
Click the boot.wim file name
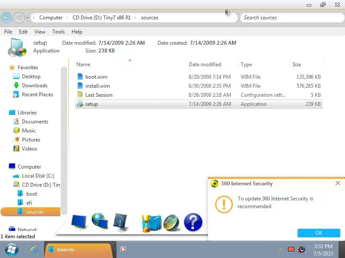(96, 77)
